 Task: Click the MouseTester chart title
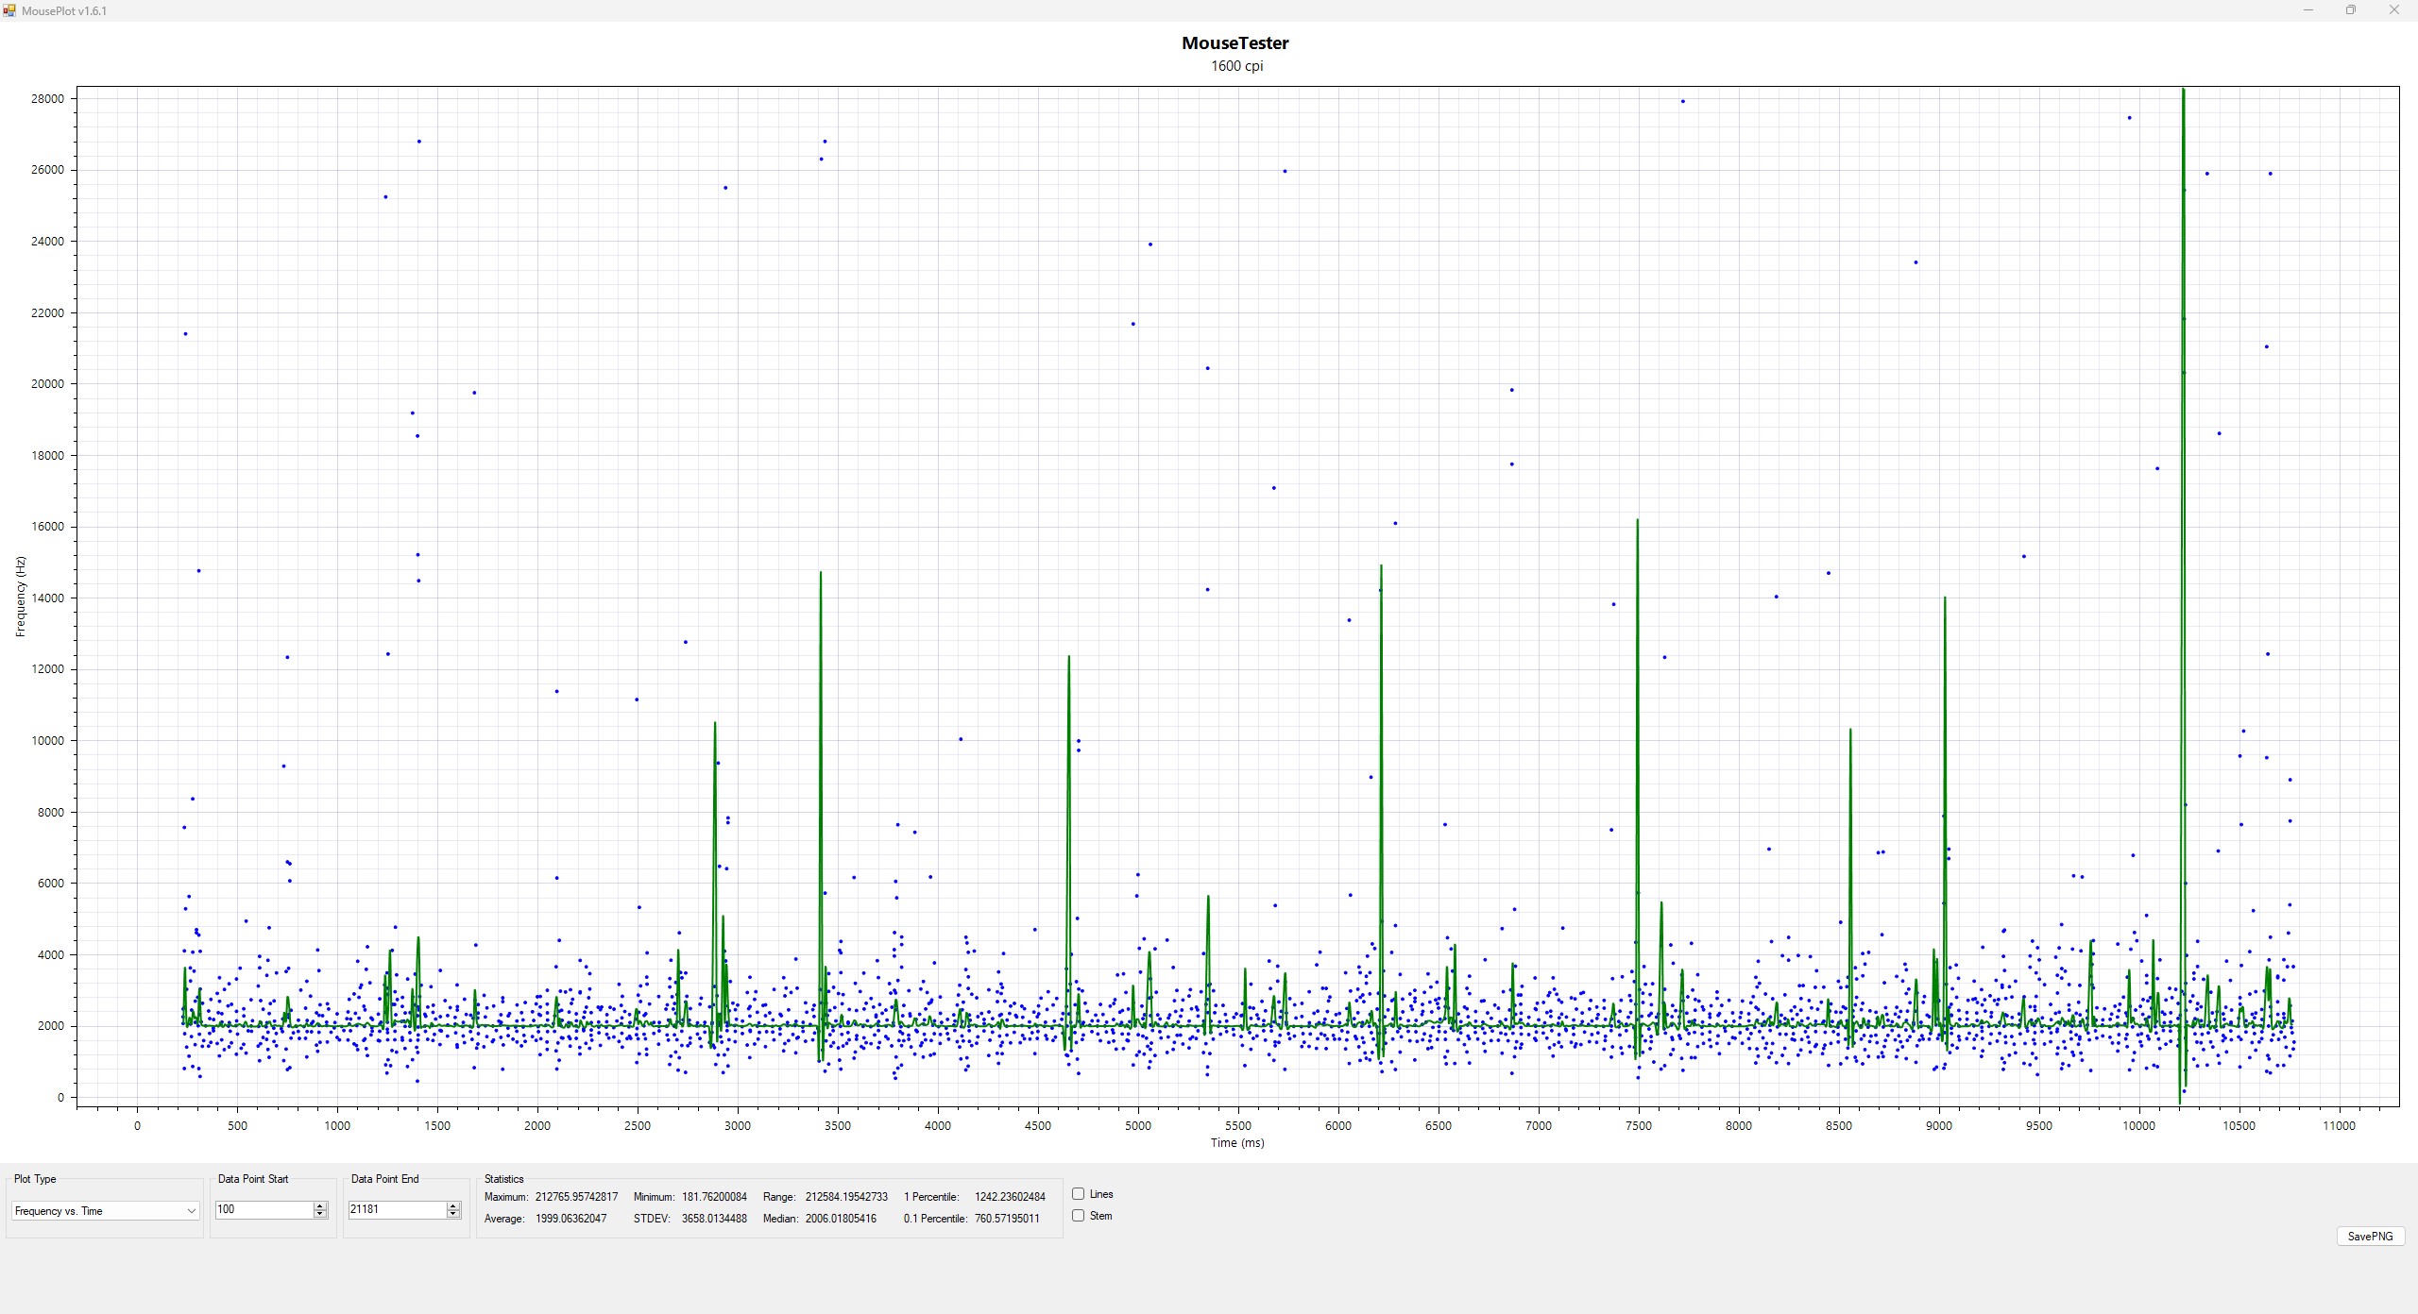[1235, 43]
